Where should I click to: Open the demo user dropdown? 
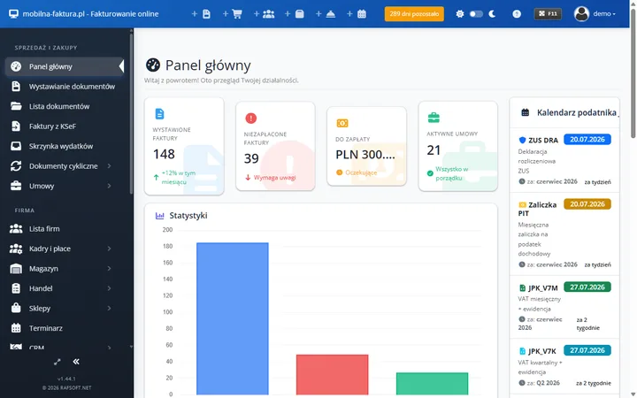[595, 14]
